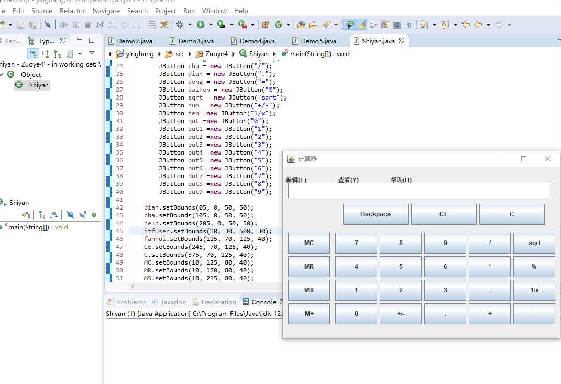Toggle Hide Static Fields and Methods
561x384 pixels.
pyautogui.click(x=83, y=215)
